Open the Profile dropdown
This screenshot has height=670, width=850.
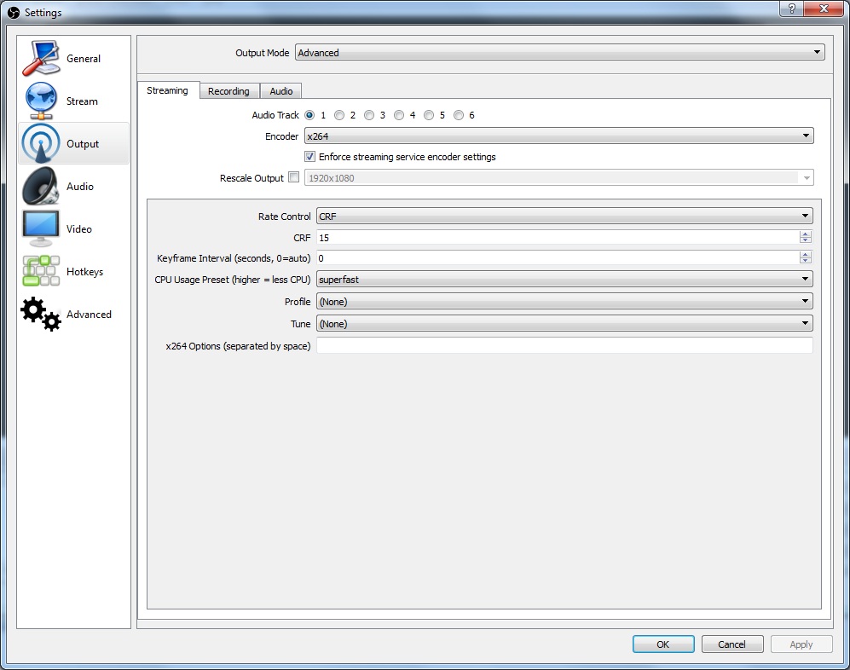tap(564, 302)
